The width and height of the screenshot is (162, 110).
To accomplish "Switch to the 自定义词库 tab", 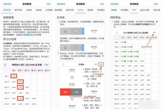I will coord(144,10).
